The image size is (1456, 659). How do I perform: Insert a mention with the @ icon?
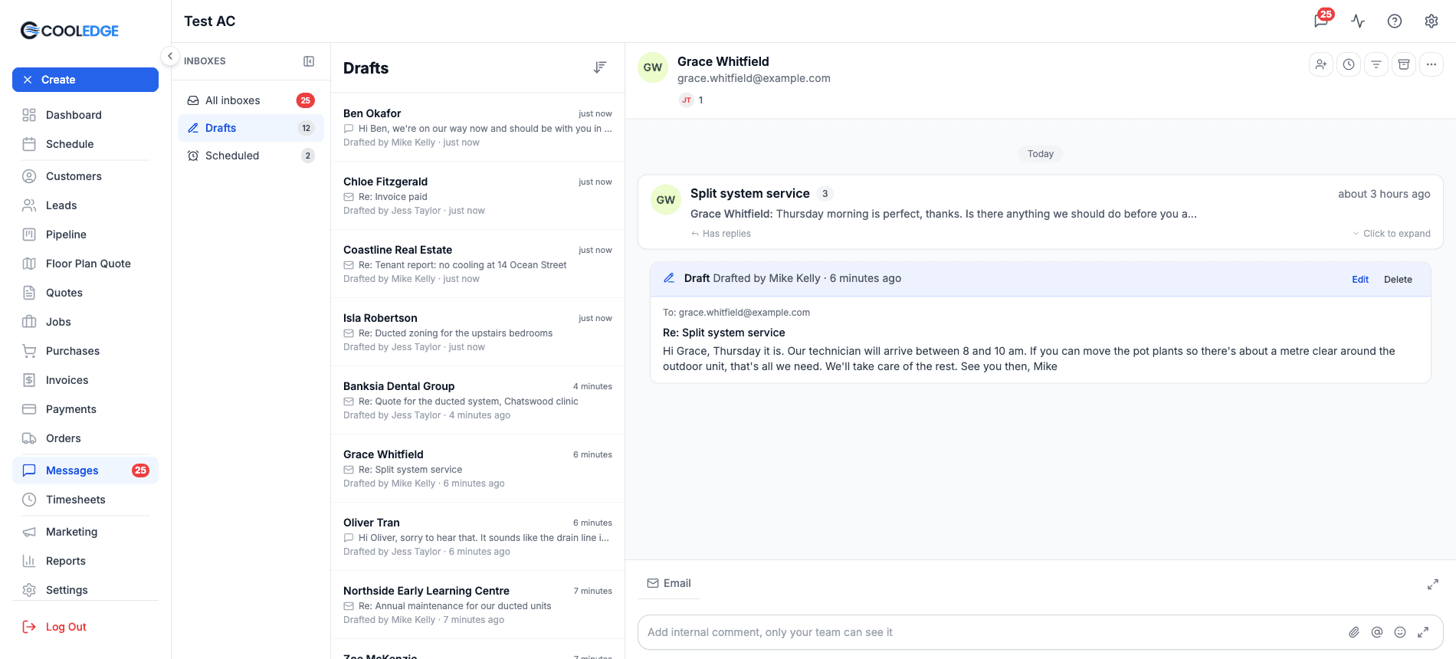(1377, 632)
